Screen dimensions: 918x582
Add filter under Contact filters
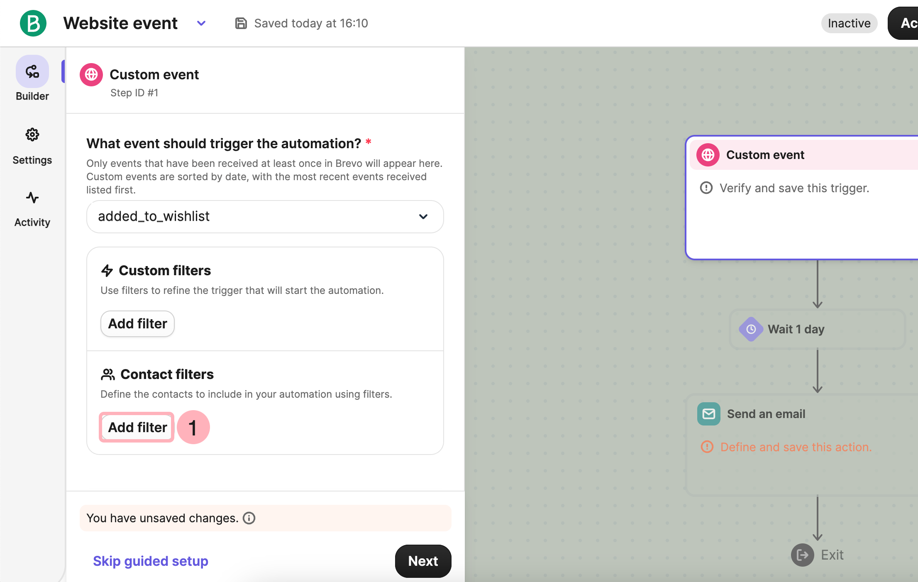137,427
